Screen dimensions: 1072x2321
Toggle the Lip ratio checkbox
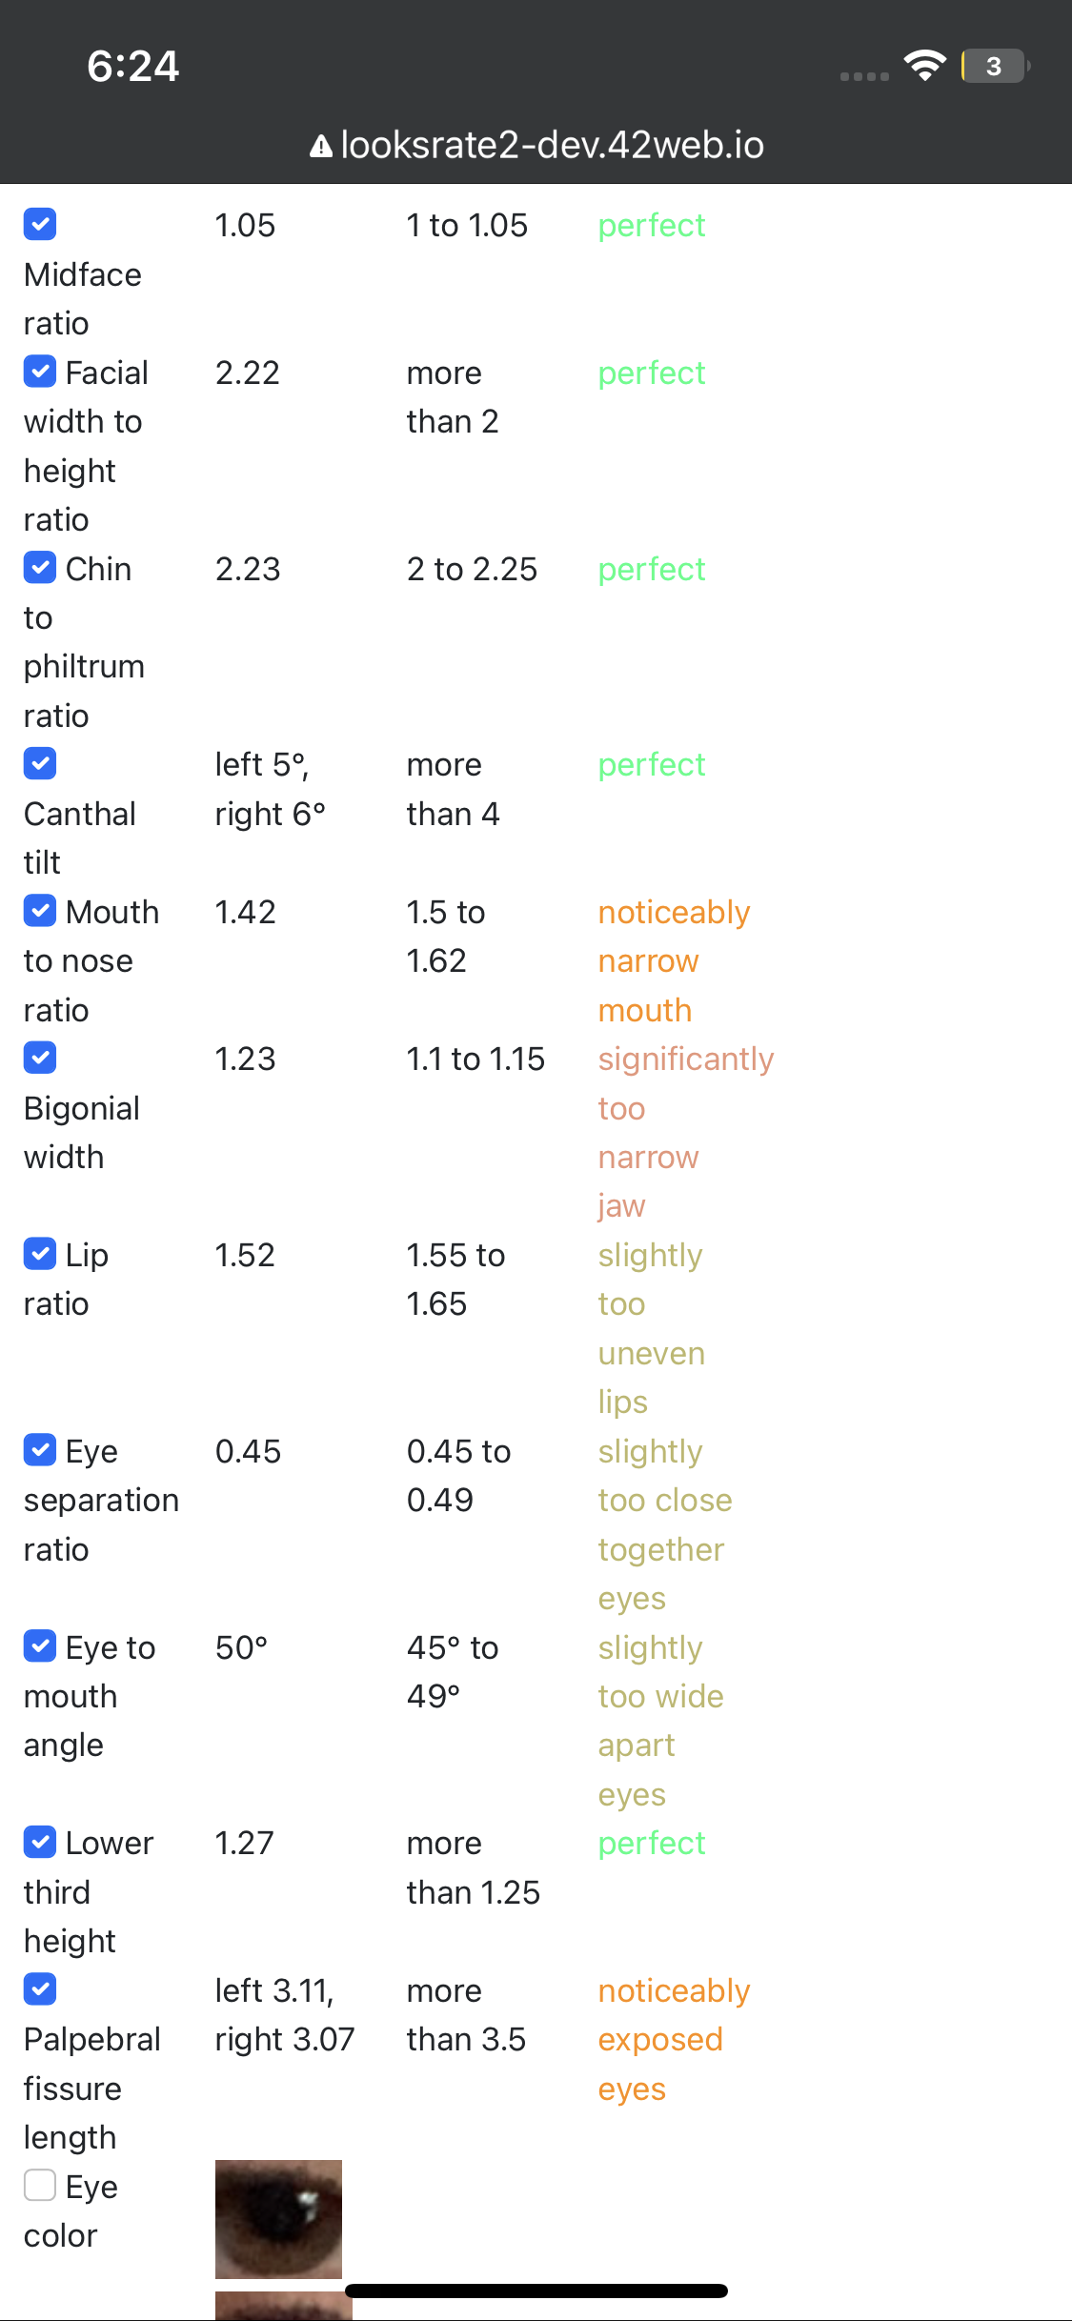[x=40, y=1254]
